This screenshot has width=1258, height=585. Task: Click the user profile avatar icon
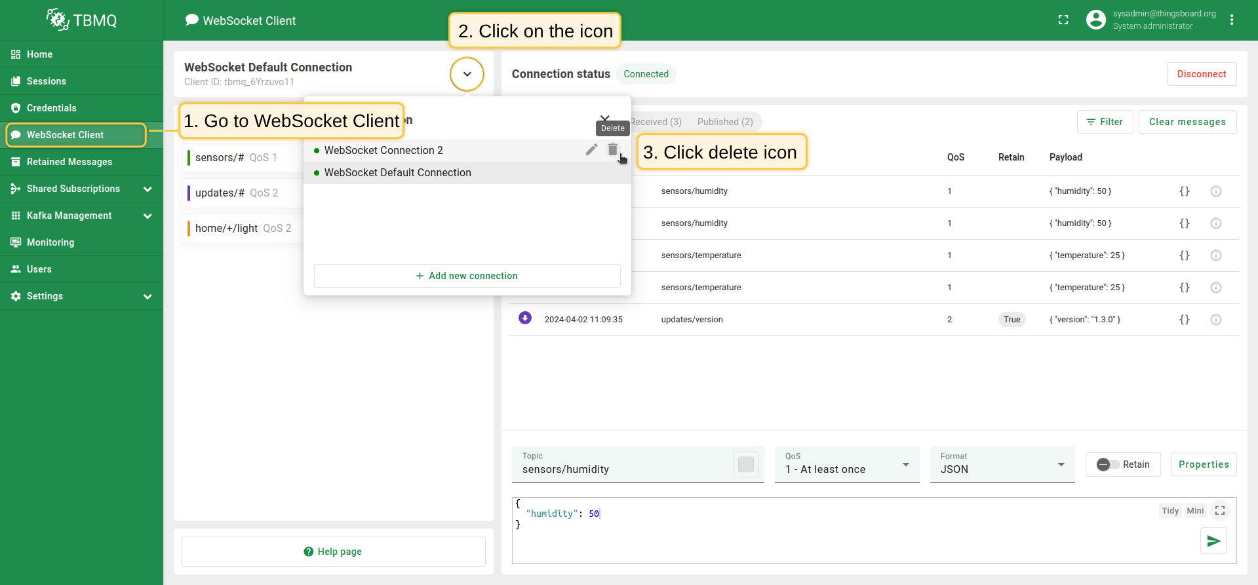1095,20
